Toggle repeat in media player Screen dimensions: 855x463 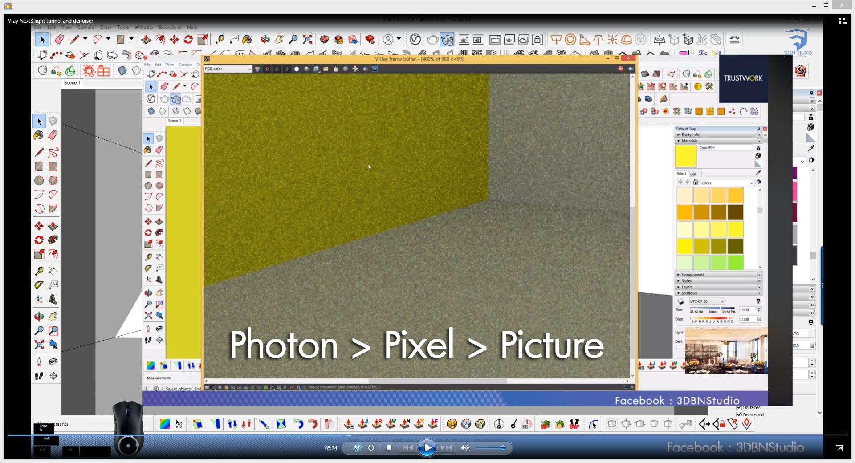371,448
